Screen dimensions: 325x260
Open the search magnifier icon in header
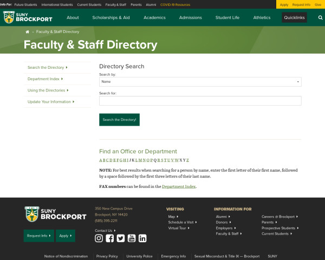320,18
